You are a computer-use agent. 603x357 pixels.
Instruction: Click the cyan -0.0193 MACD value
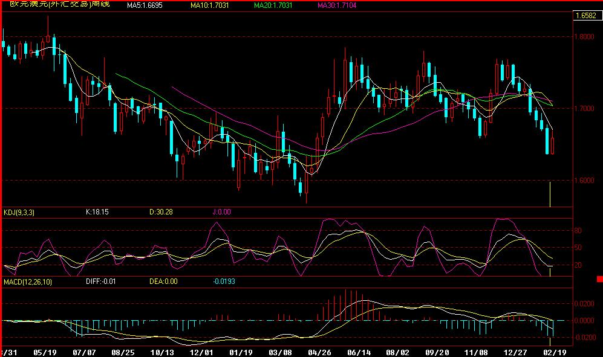(x=225, y=281)
